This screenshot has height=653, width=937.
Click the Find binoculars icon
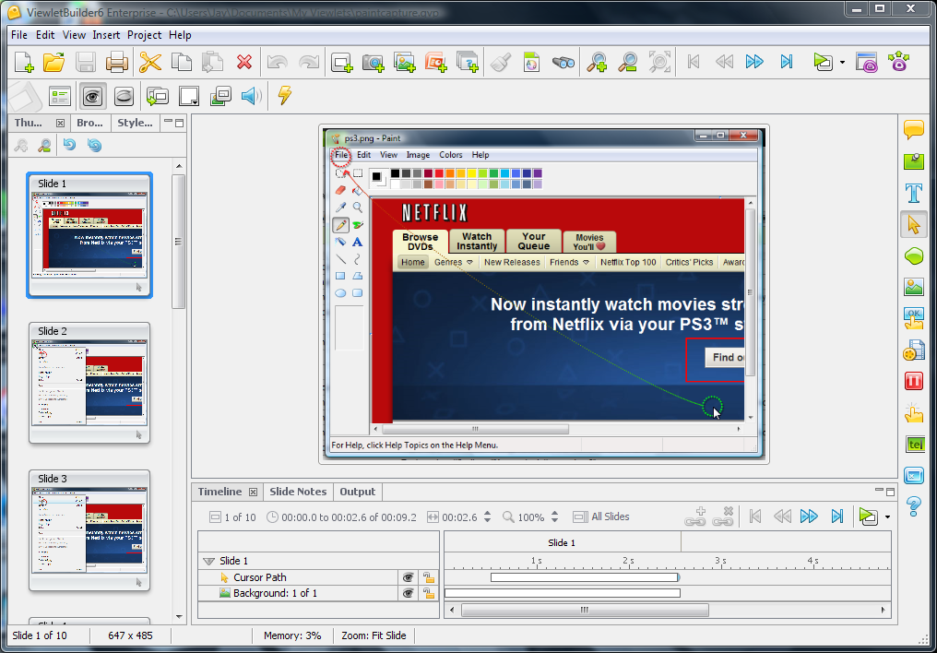click(563, 62)
